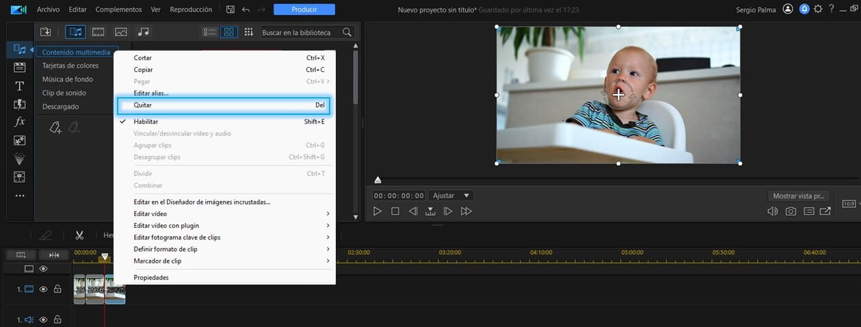Open the Ajustar zoom dropdown
The image size is (861, 327).
click(x=451, y=196)
